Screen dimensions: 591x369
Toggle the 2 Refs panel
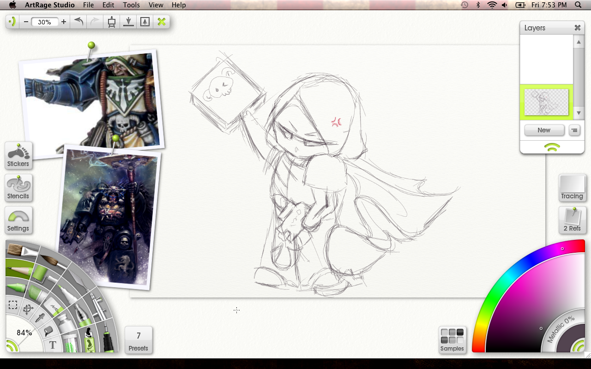click(x=572, y=220)
